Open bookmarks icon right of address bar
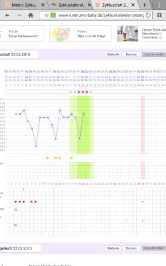 click(159, 15)
